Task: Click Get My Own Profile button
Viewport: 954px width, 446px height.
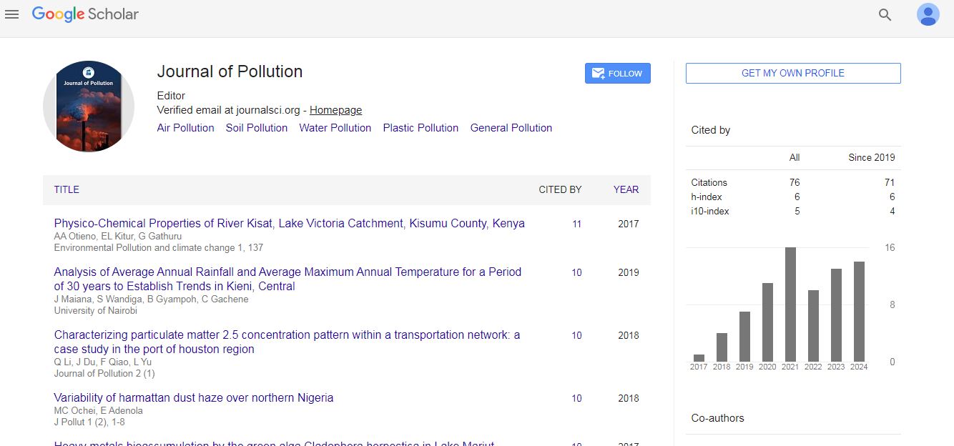Action: [x=792, y=74]
